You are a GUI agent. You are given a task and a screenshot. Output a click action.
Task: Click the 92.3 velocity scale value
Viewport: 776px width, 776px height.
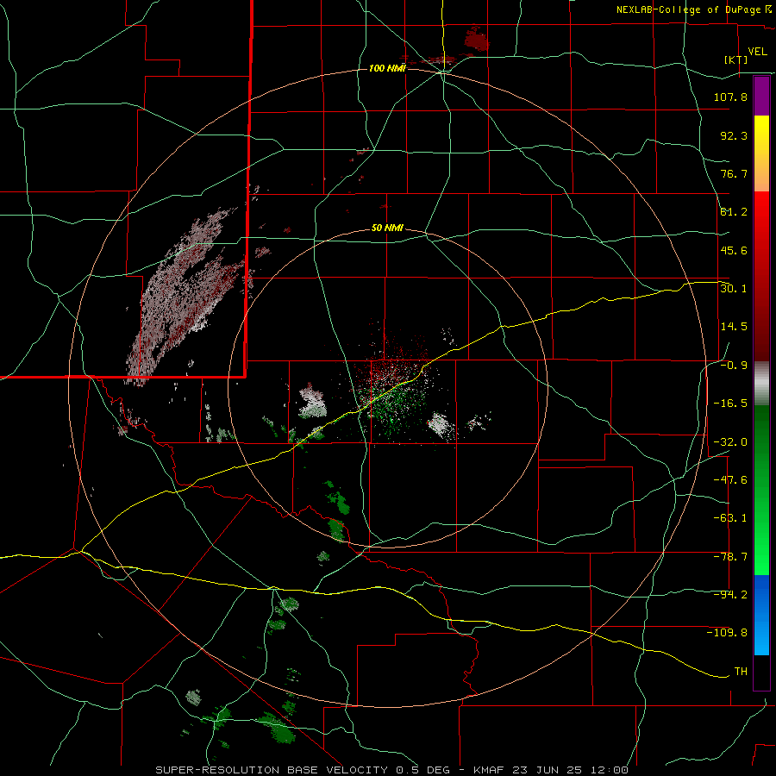tap(734, 135)
